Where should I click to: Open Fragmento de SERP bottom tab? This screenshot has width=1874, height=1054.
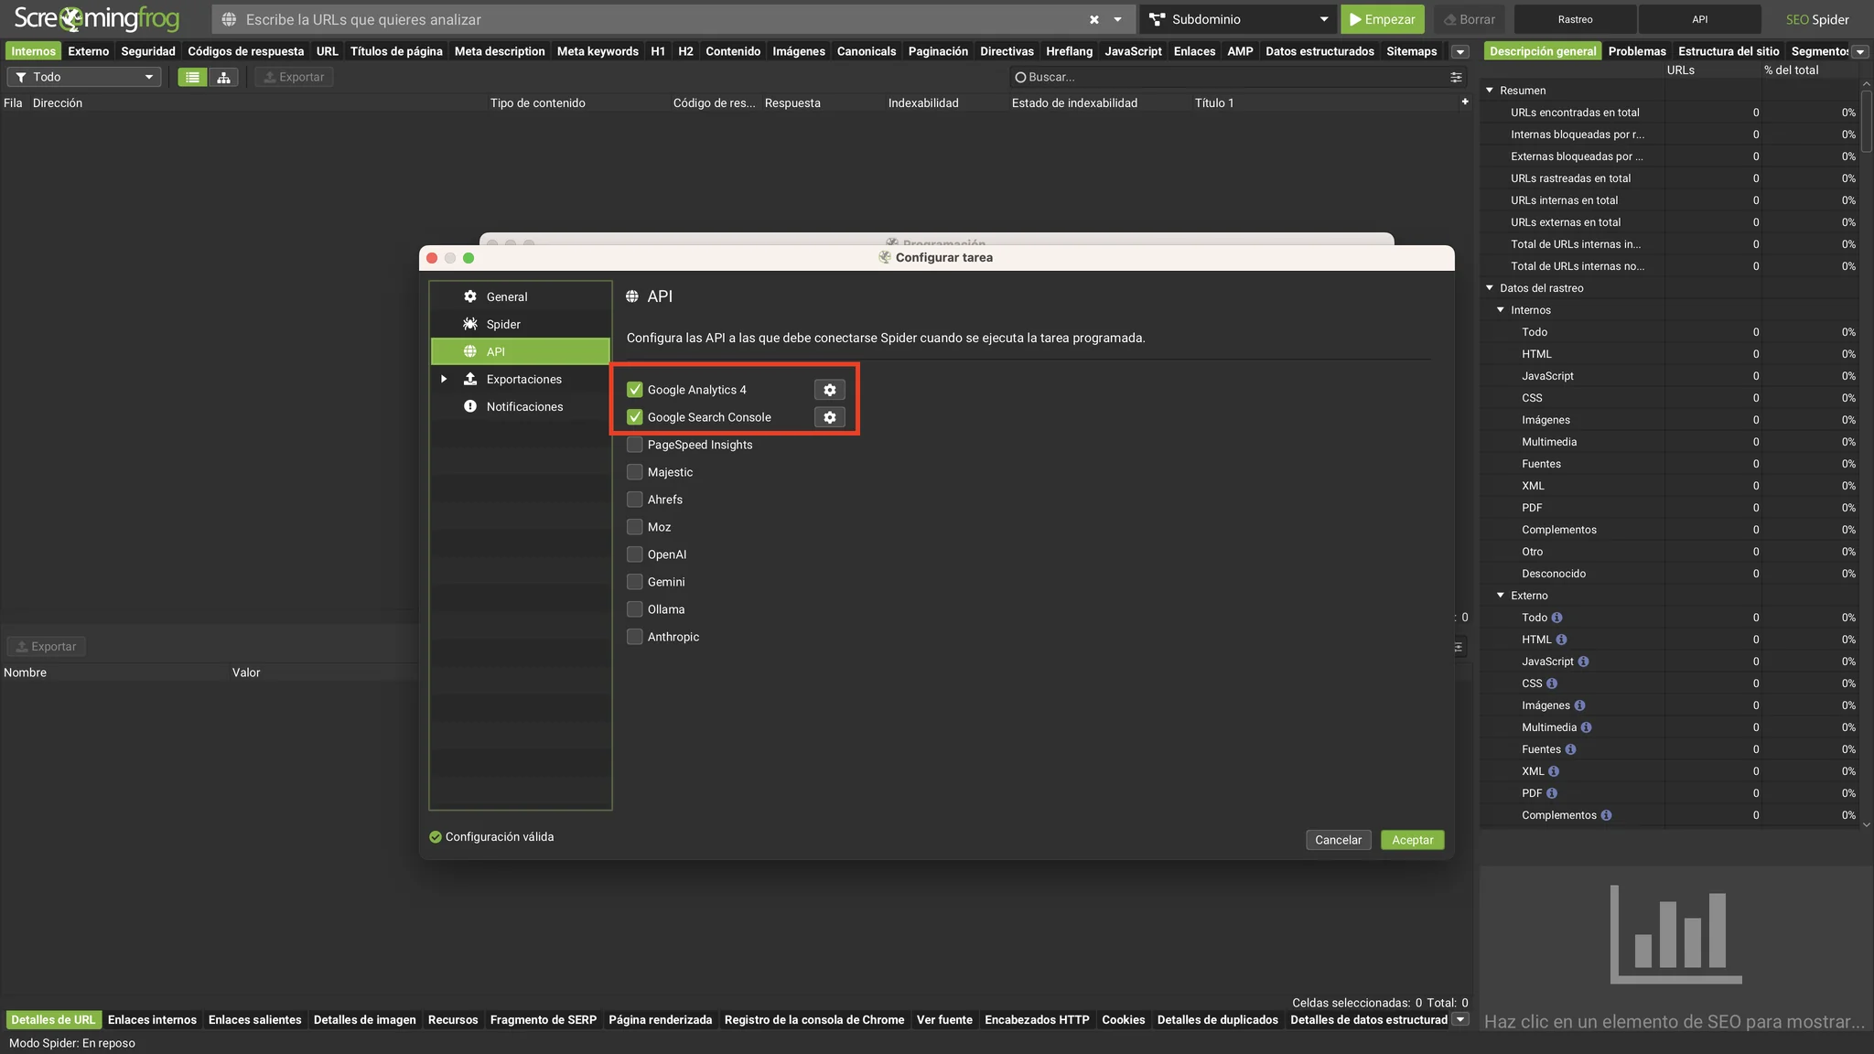(544, 1019)
